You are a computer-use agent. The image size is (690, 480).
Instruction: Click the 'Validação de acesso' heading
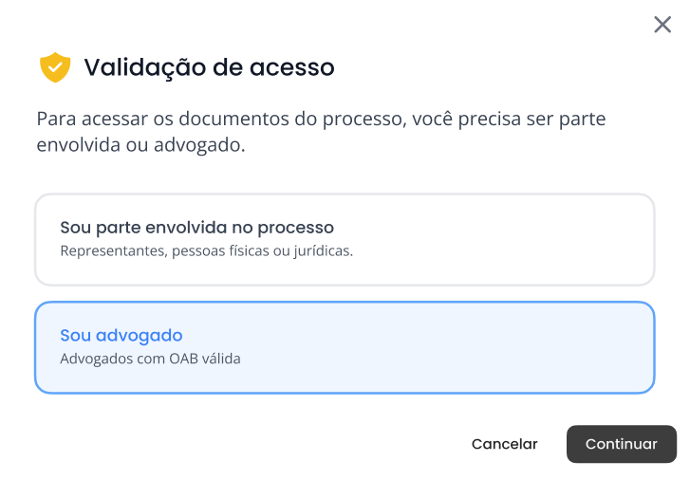[x=210, y=67]
